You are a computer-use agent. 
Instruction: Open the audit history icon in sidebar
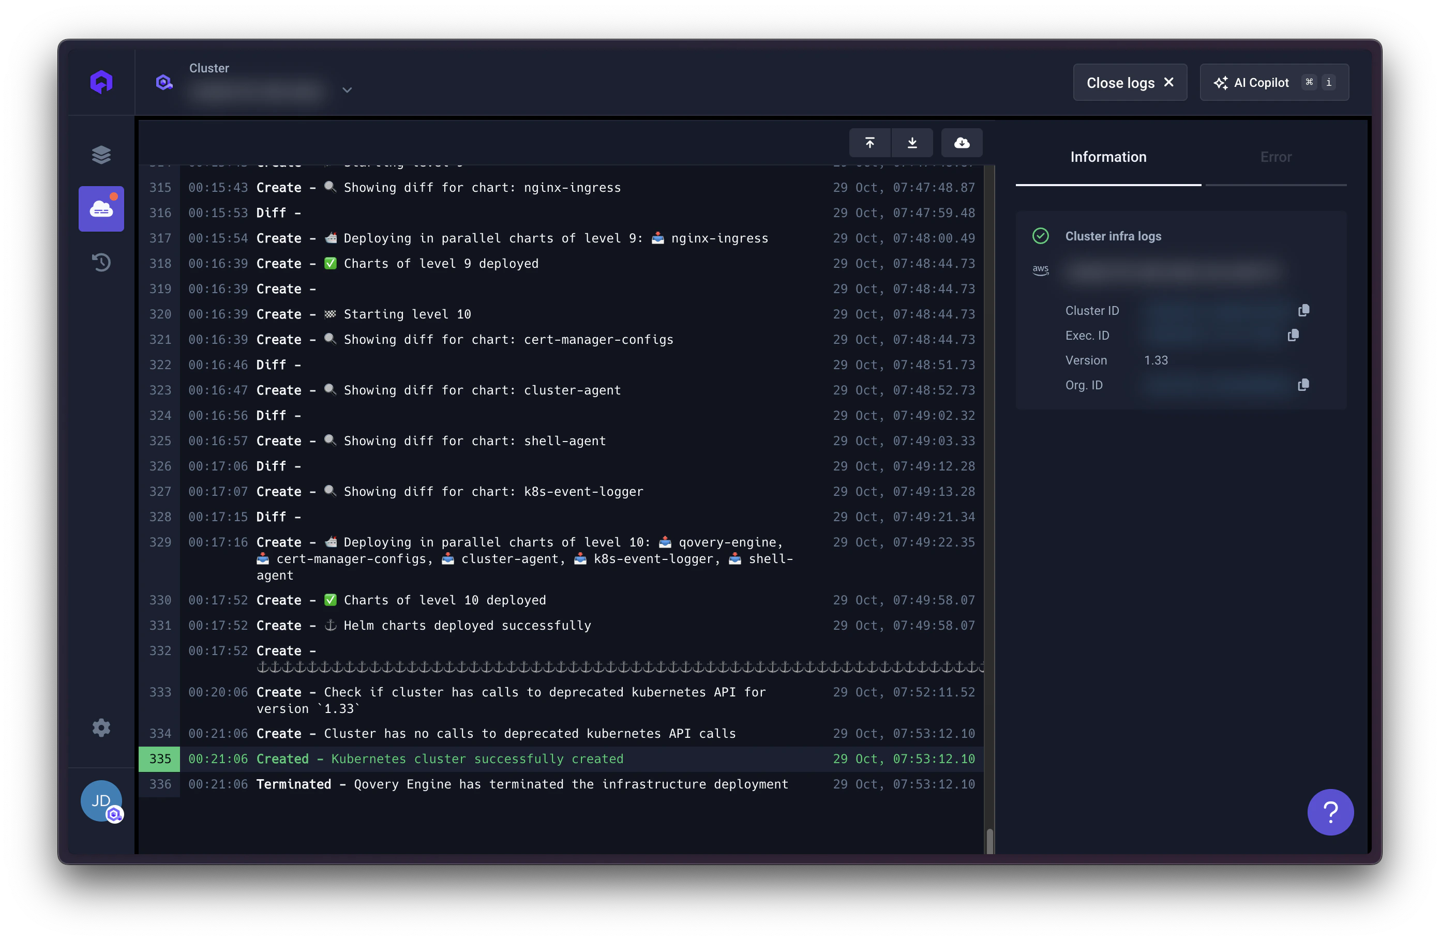click(101, 263)
